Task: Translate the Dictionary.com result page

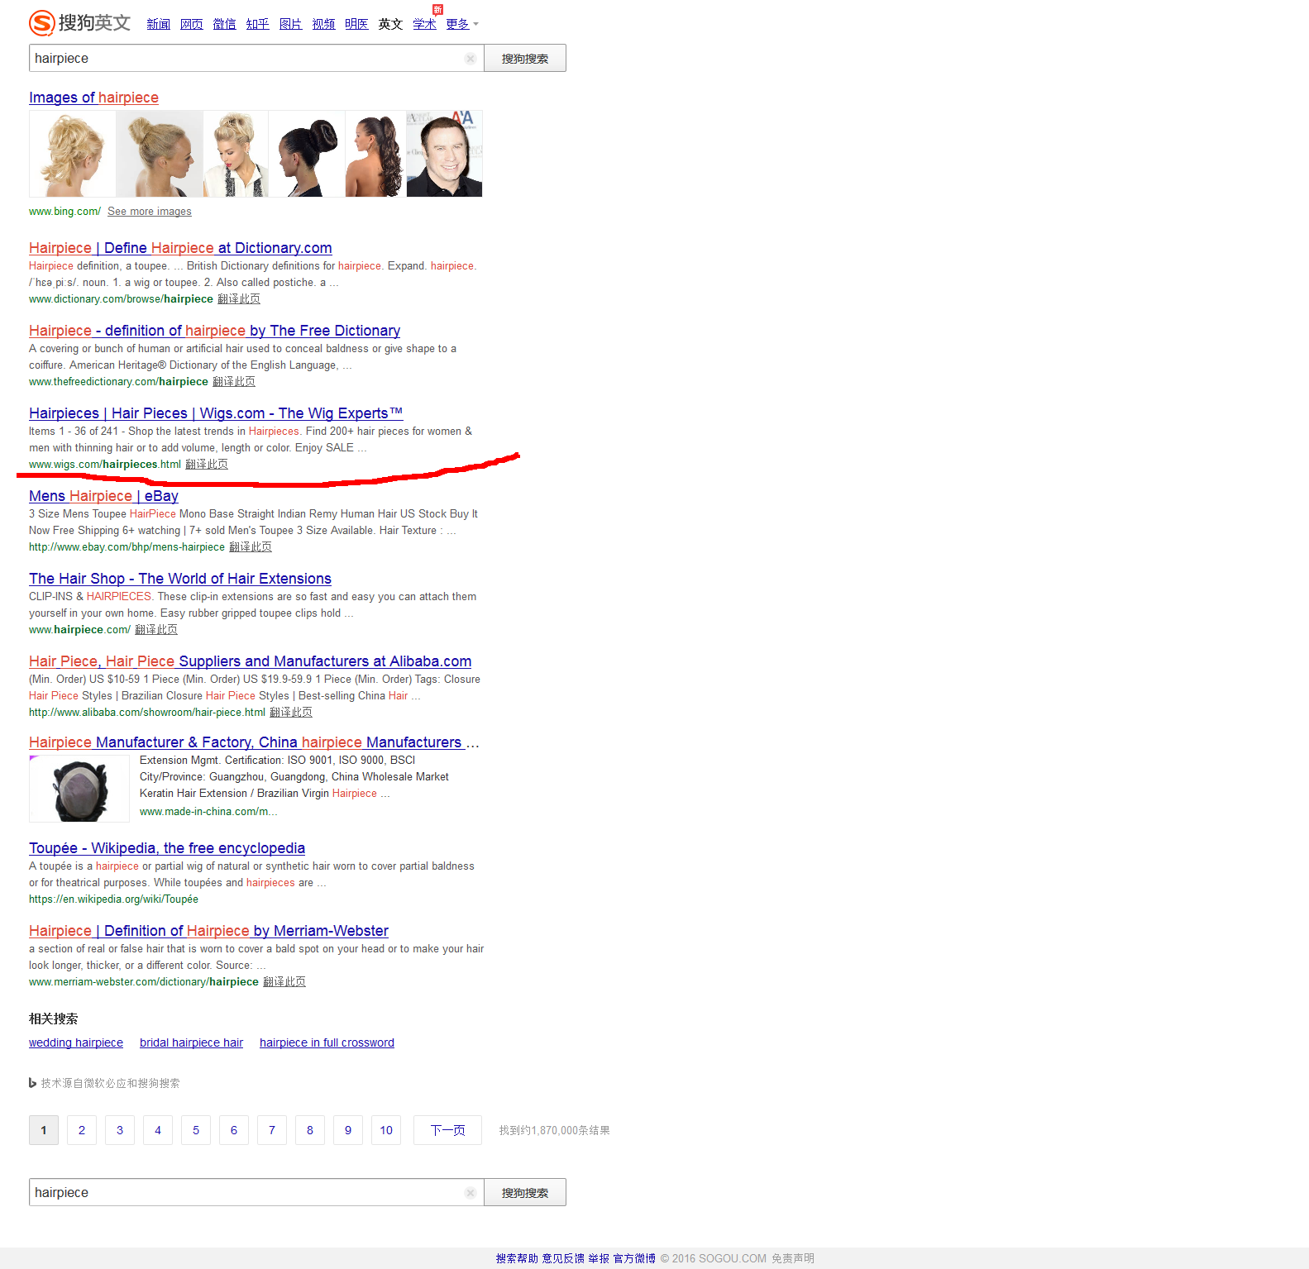Action: click(x=239, y=299)
